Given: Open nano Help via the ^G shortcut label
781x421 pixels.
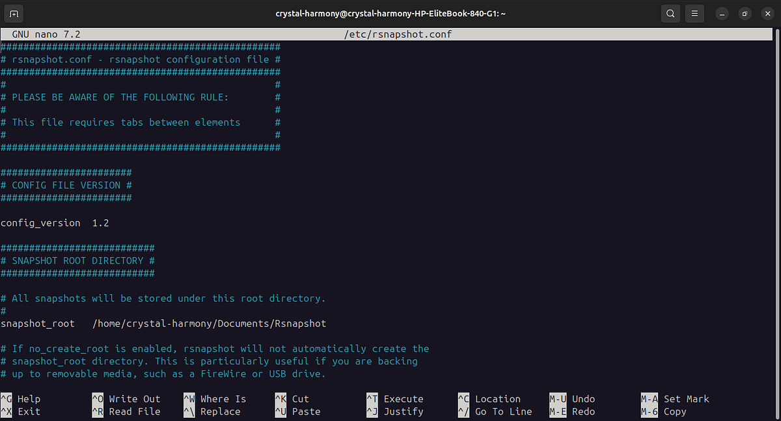Looking at the screenshot, I should pyautogui.click(x=23, y=399).
